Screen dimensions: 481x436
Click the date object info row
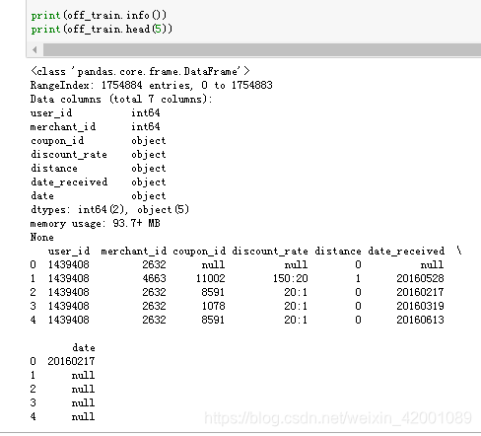tap(99, 195)
